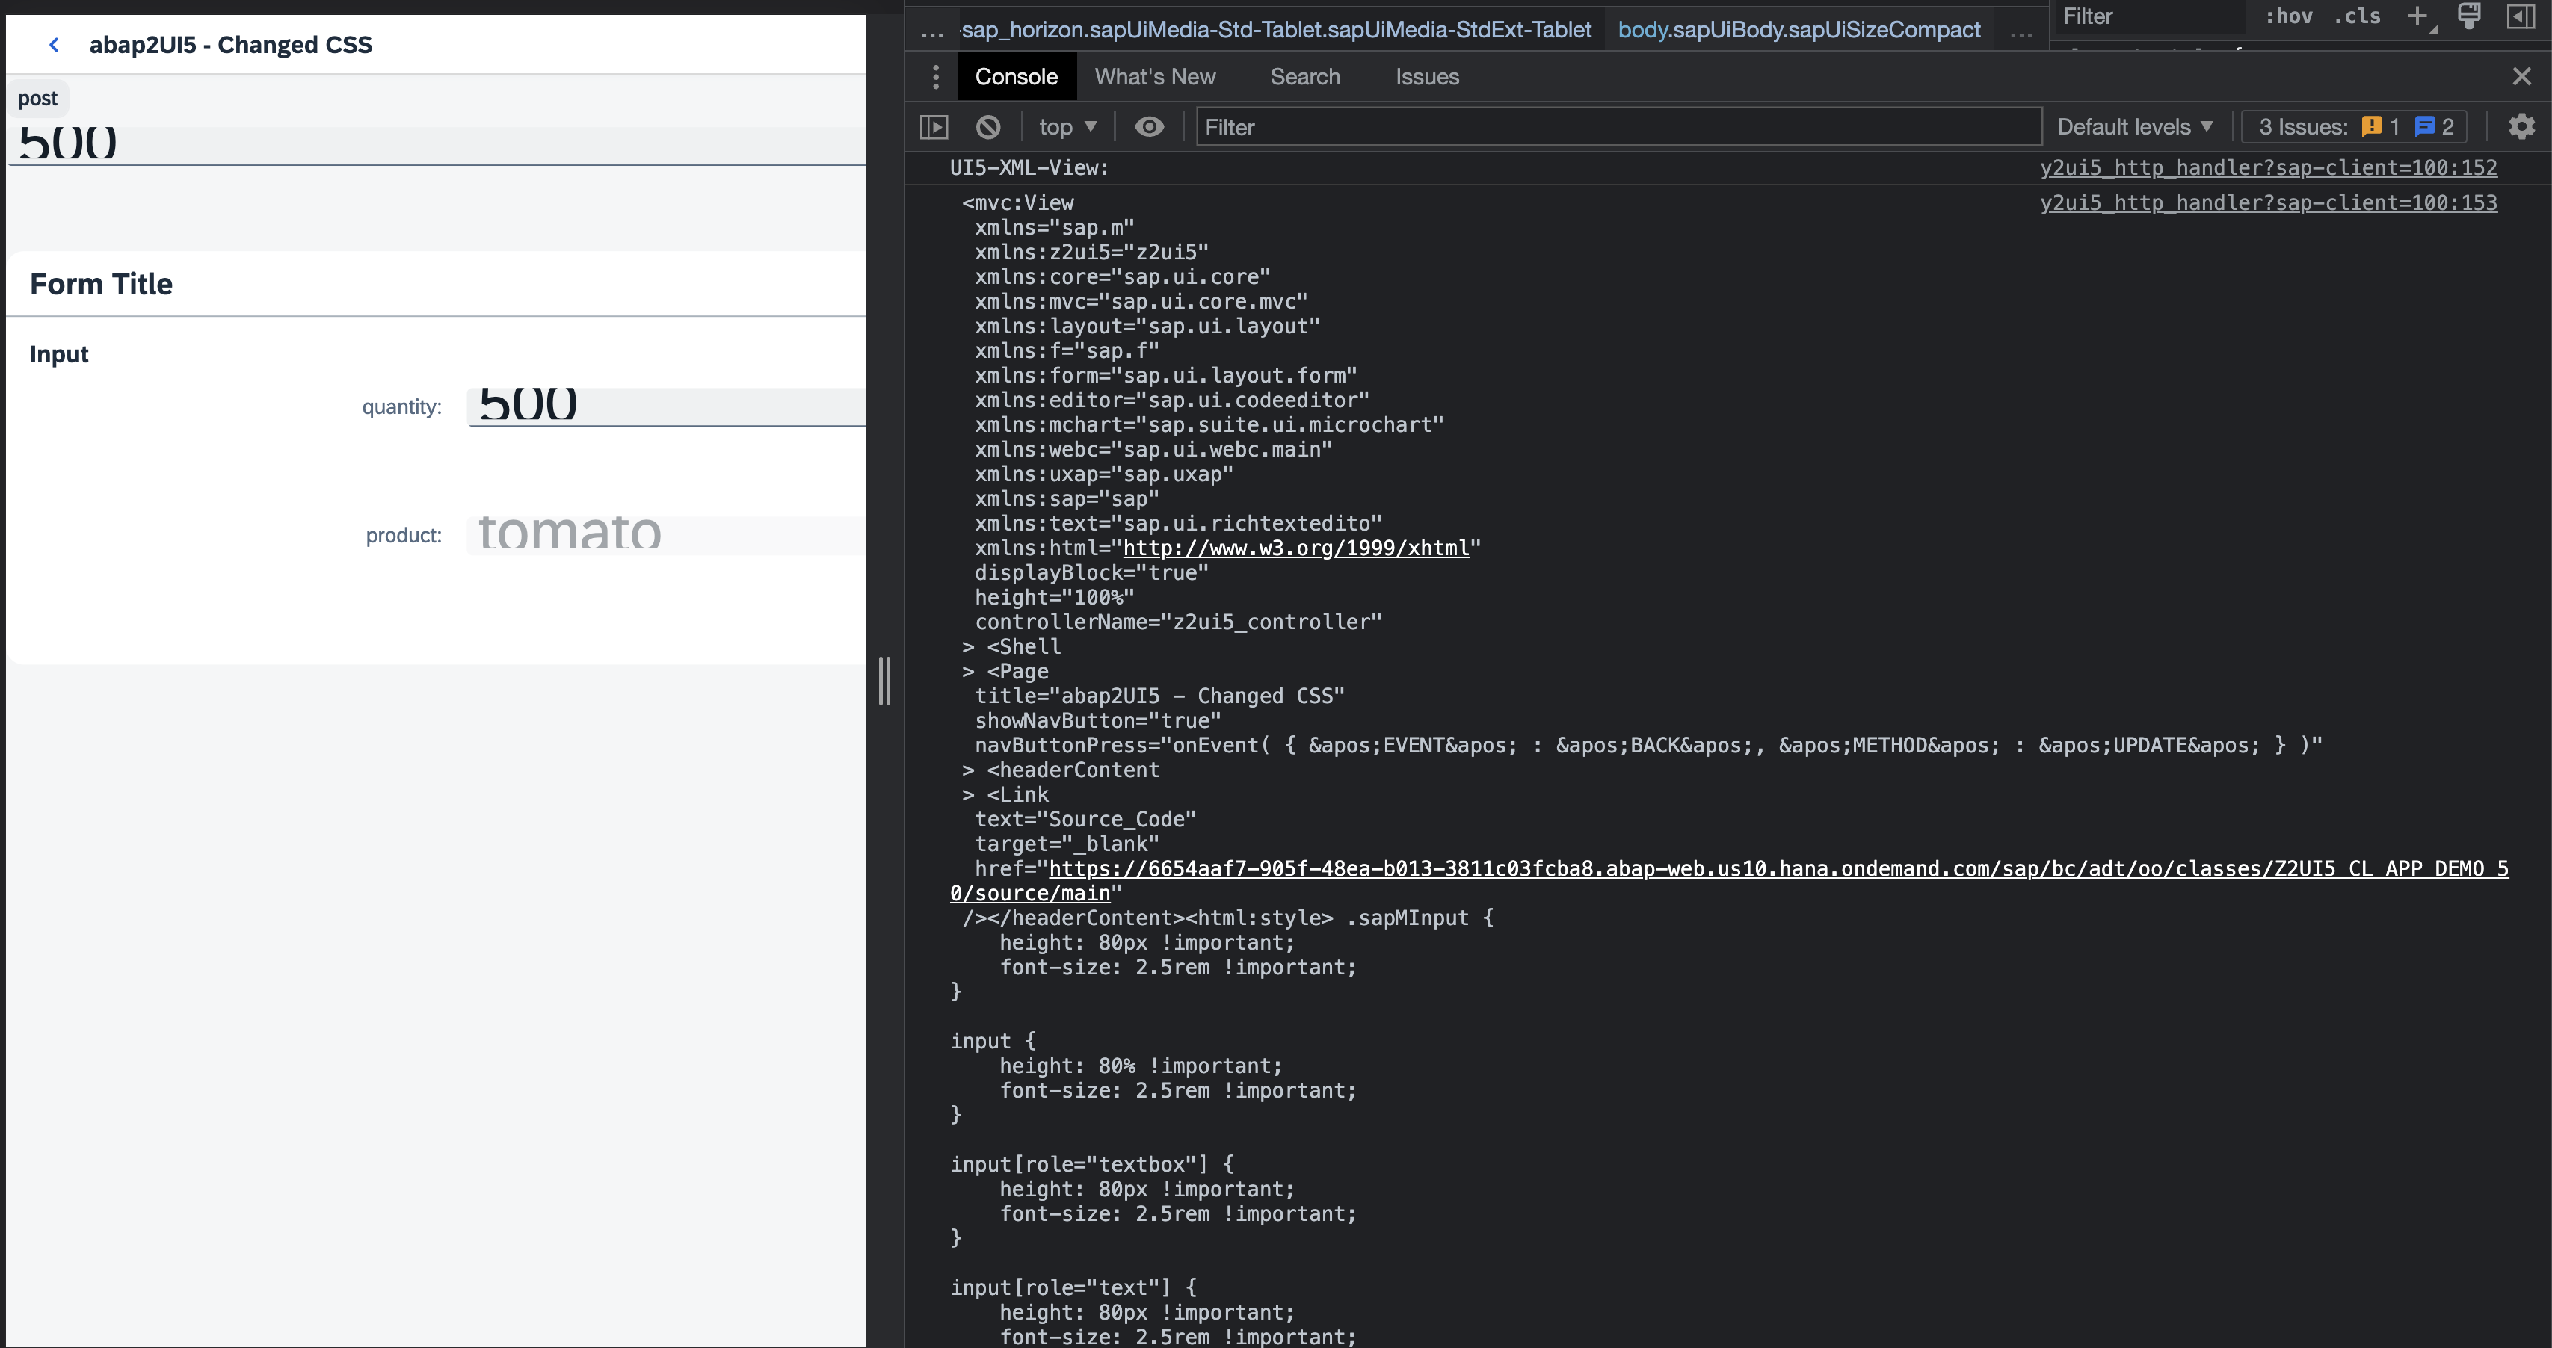The image size is (2552, 1348).
Task: Click the 3 Issues counter button
Action: [2354, 126]
